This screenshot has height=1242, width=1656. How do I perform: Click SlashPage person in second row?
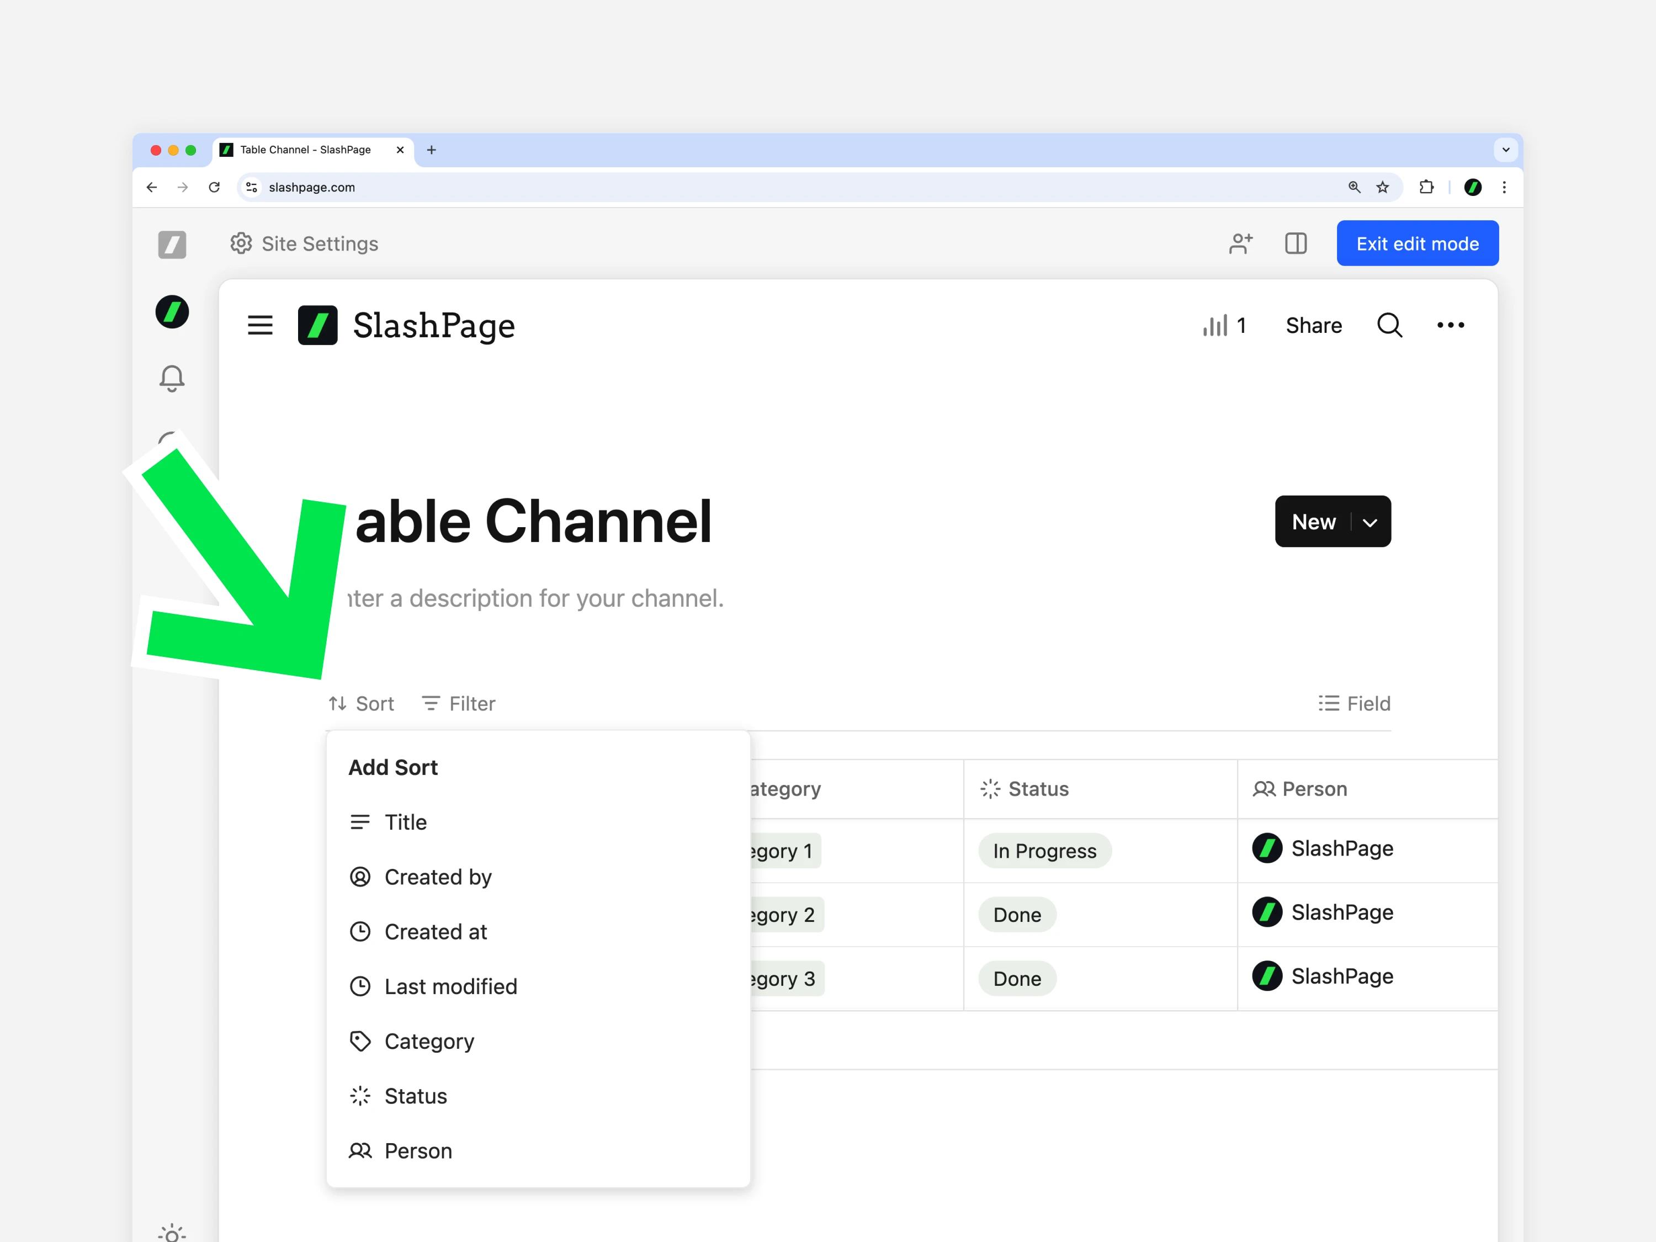coord(1323,912)
